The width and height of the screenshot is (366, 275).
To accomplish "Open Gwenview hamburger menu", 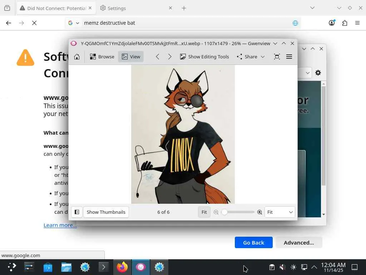I will pyautogui.click(x=289, y=57).
